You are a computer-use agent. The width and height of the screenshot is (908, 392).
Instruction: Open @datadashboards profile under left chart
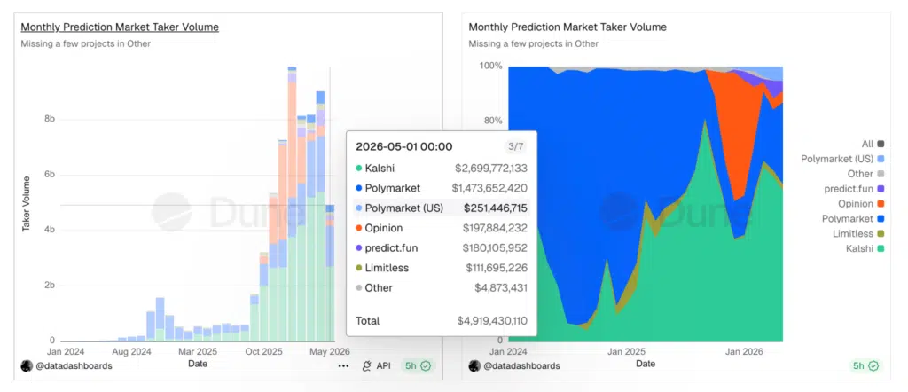click(73, 366)
